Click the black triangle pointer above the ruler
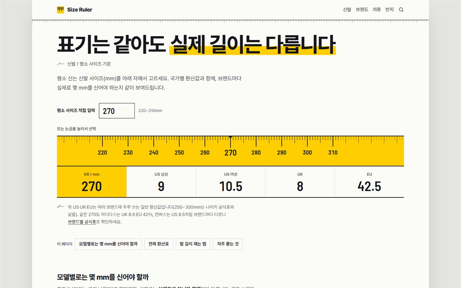The width and height of the screenshot is (461, 288). 230,137
